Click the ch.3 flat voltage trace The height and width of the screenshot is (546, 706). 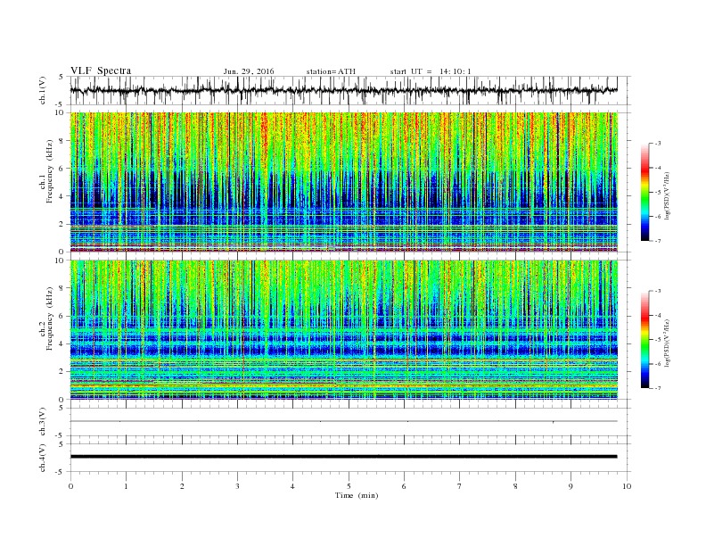click(x=343, y=421)
